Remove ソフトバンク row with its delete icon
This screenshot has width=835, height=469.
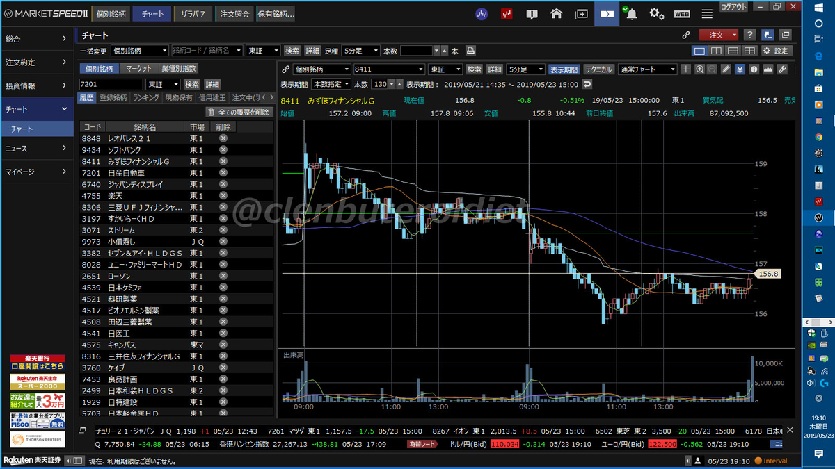pyautogui.click(x=223, y=149)
